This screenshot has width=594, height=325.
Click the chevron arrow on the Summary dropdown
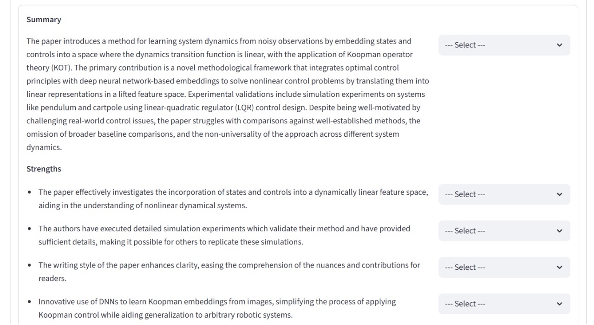559,45
